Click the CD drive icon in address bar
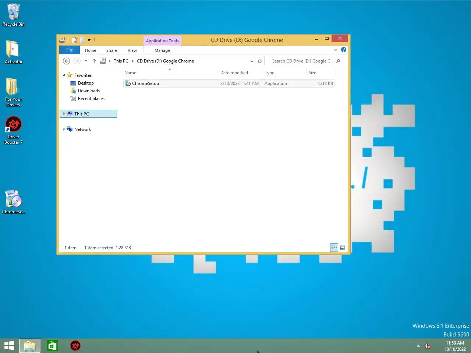The height and width of the screenshot is (353, 471). point(103,61)
